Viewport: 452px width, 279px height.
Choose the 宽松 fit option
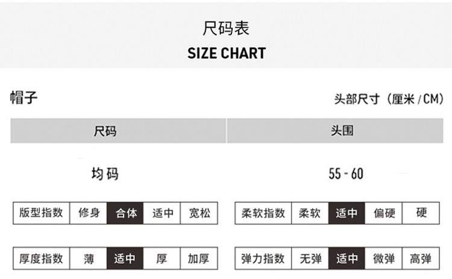click(x=199, y=213)
